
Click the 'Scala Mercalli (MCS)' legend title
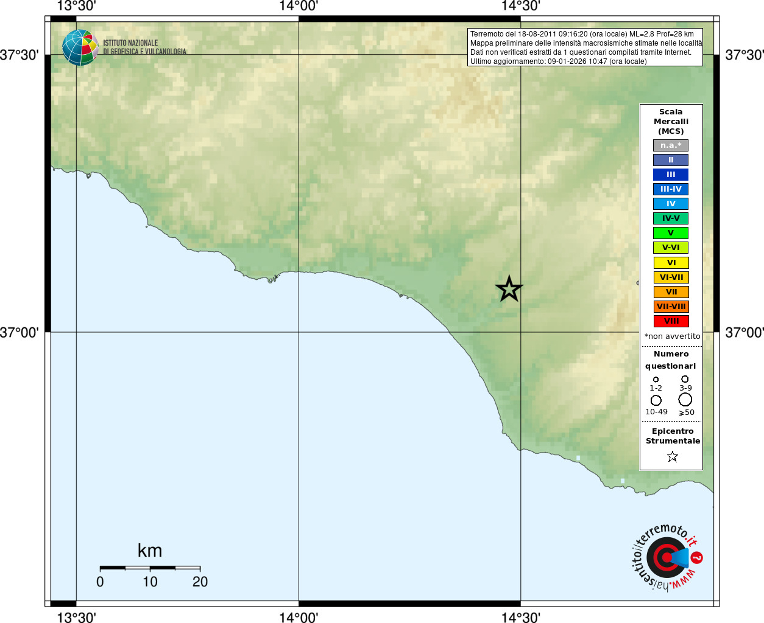click(x=671, y=122)
